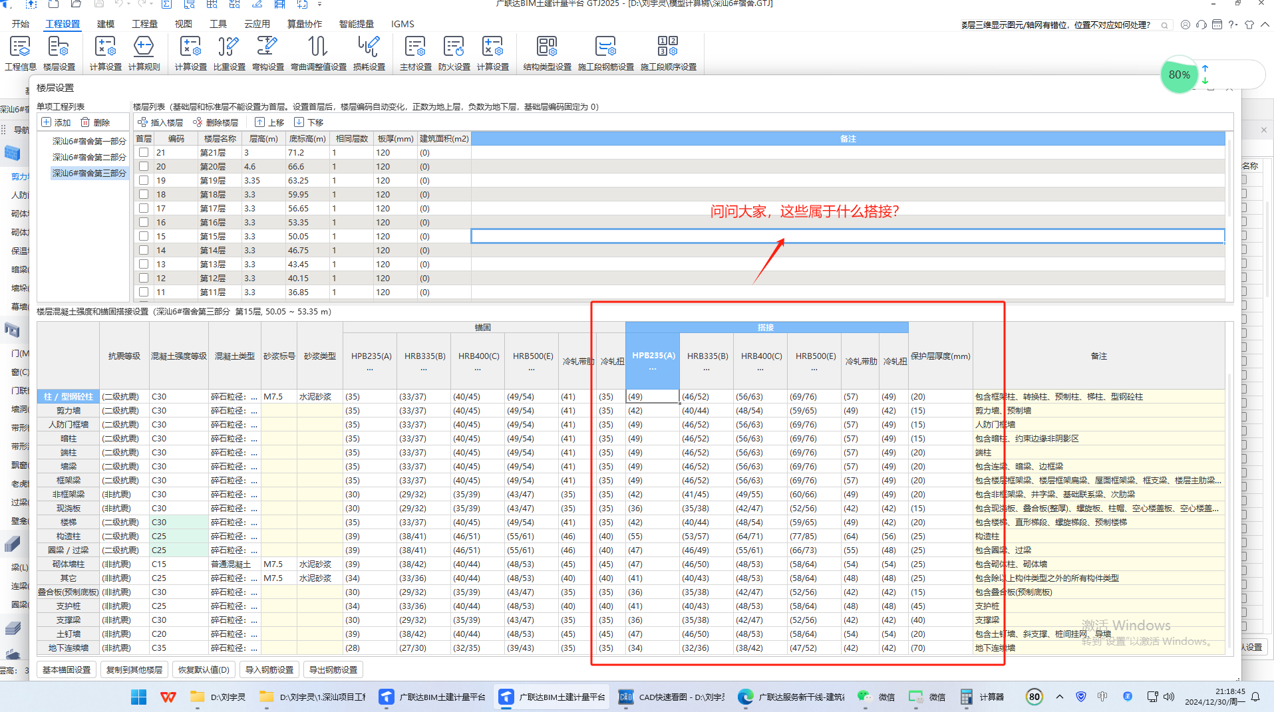
Task: Click 插入楼层 in floor list toolbar
Action: [x=160, y=122]
